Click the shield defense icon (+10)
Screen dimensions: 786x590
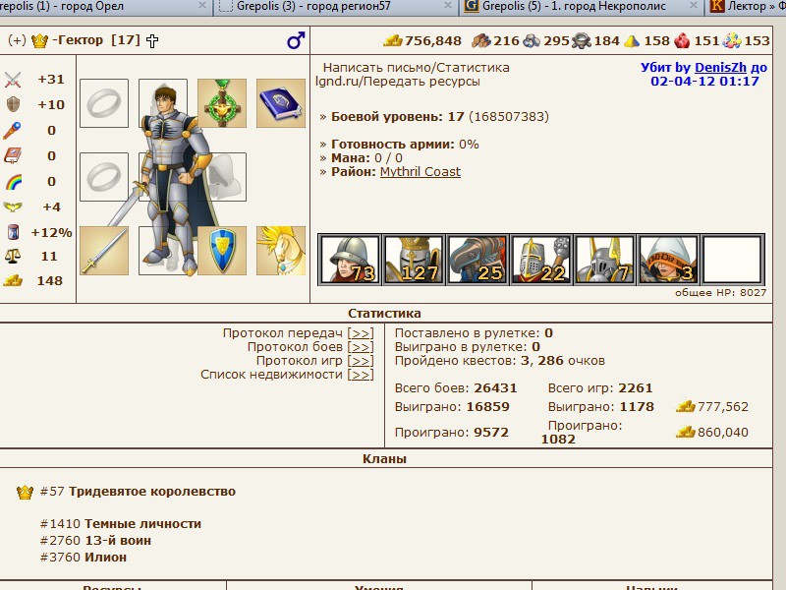click(x=13, y=104)
